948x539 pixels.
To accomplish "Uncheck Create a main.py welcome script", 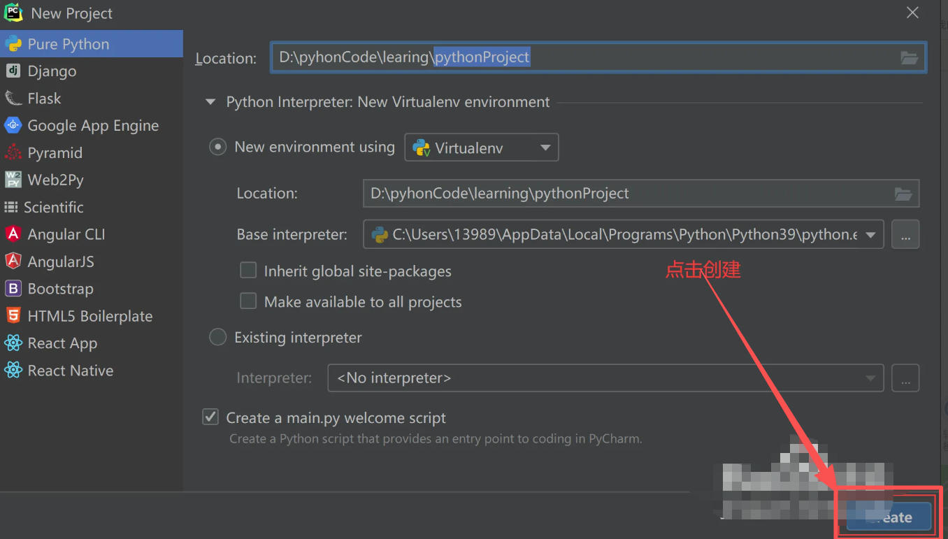I will pyautogui.click(x=210, y=417).
